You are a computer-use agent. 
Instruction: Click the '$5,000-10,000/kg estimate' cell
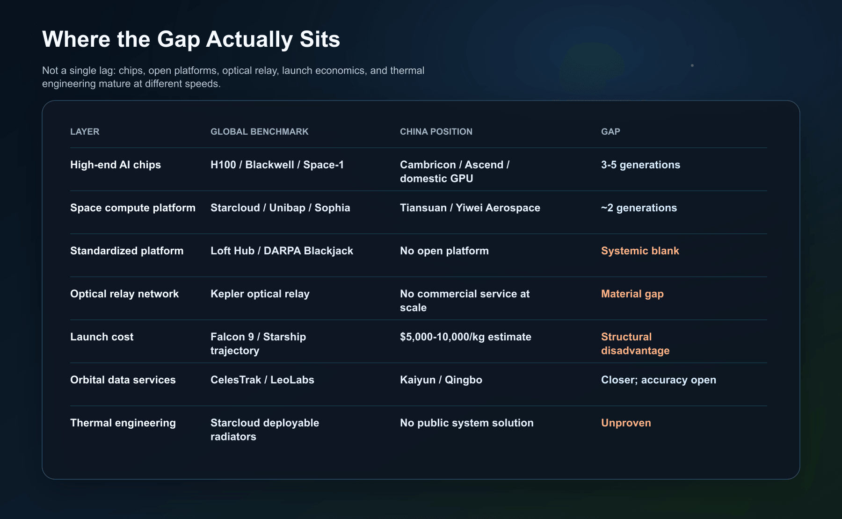[465, 337]
